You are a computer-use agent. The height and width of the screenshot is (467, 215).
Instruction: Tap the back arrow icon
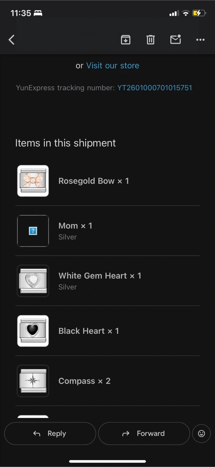12,40
